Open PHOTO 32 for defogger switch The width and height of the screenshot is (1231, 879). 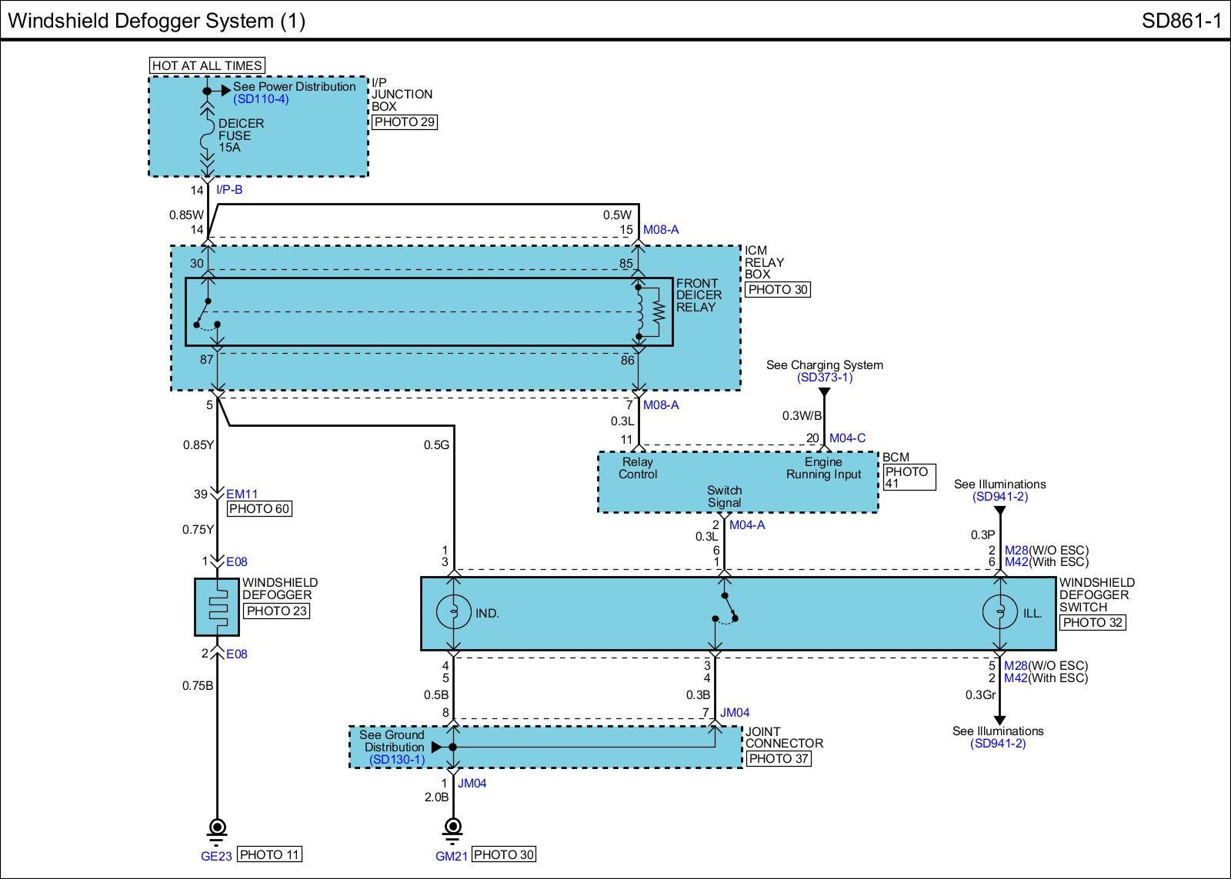click(1092, 622)
